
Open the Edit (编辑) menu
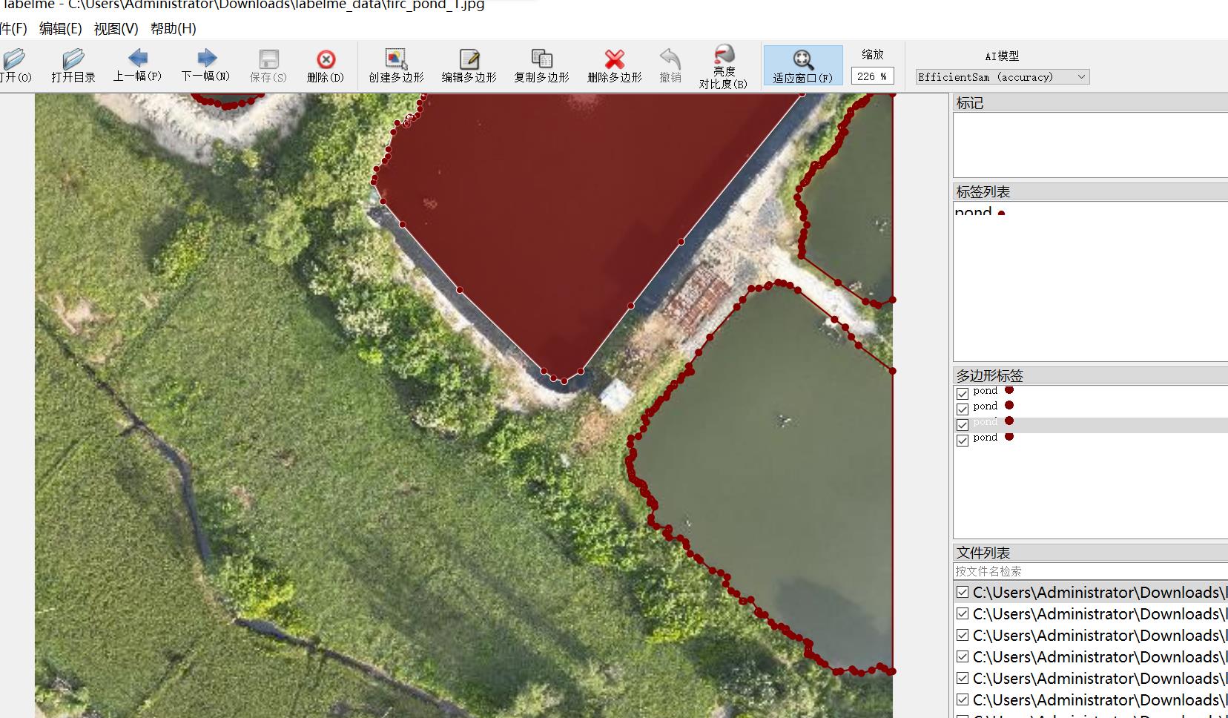pyautogui.click(x=60, y=29)
